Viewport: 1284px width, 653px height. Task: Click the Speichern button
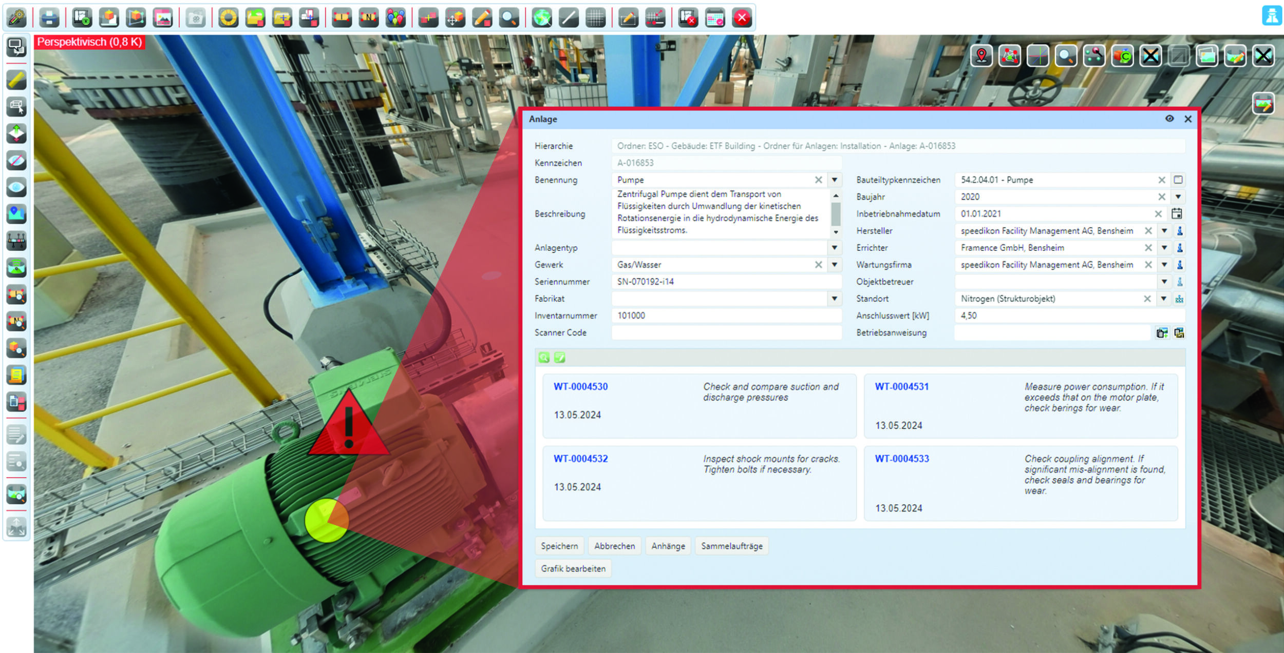click(559, 546)
